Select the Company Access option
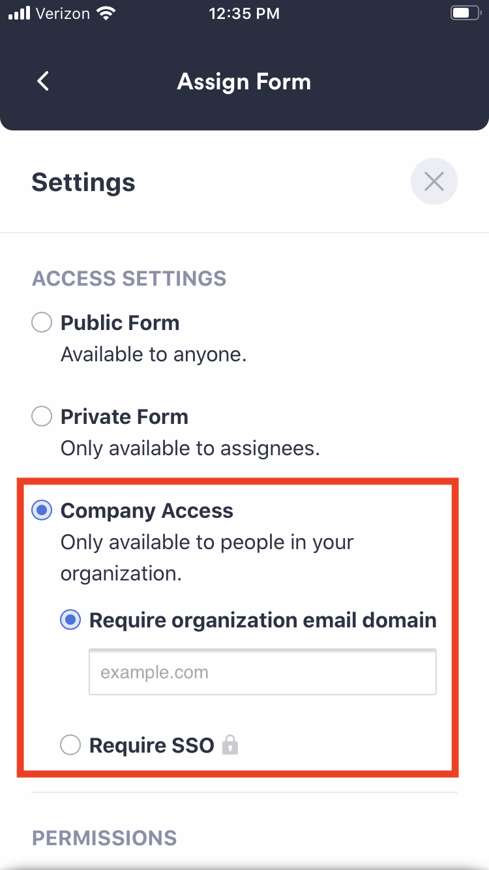This screenshot has height=870, width=489. pyautogui.click(x=41, y=510)
